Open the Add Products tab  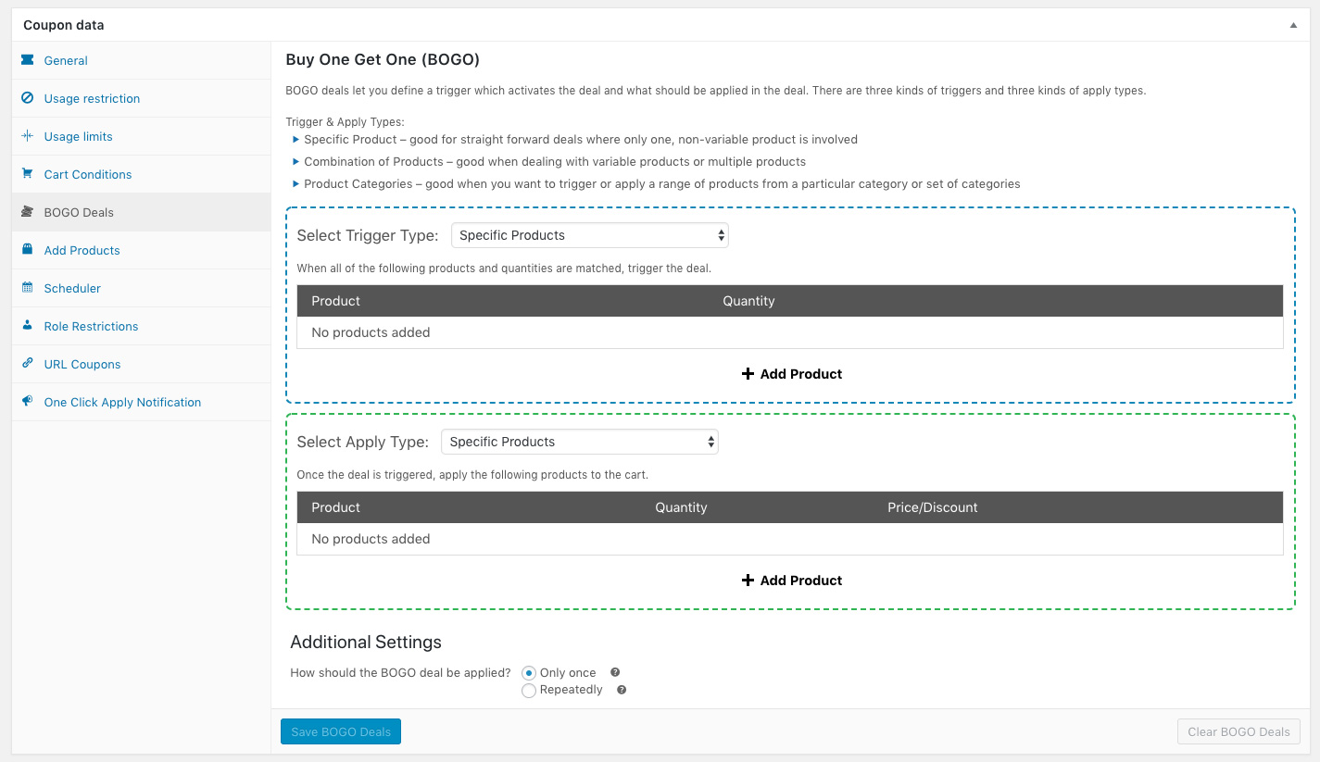pyautogui.click(x=142, y=250)
